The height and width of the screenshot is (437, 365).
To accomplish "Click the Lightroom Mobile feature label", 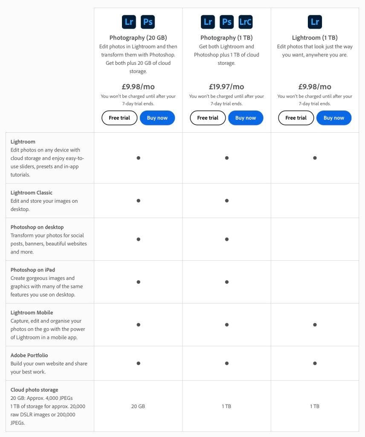I will tap(32, 313).
